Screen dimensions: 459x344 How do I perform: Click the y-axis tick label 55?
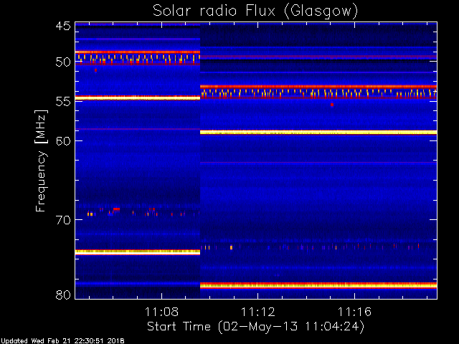[63, 102]
